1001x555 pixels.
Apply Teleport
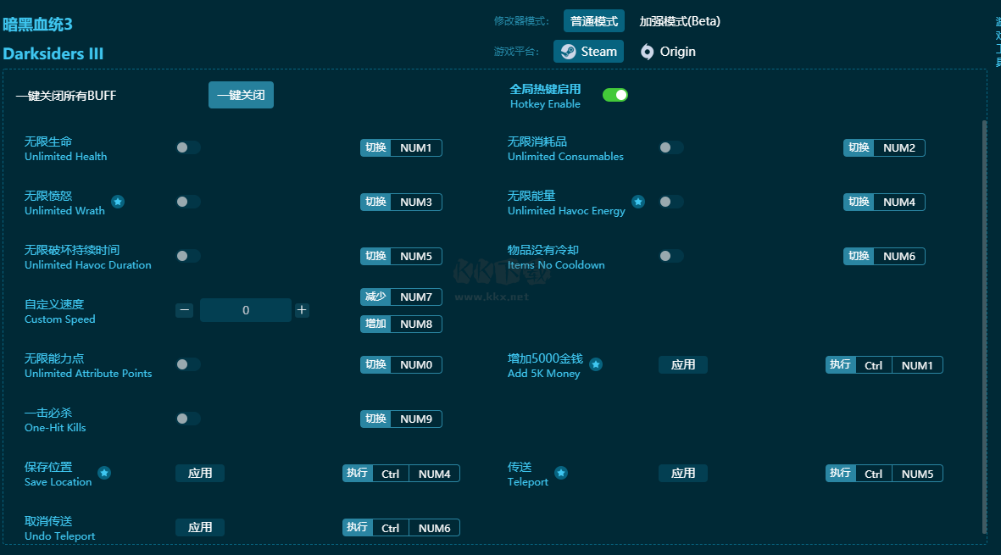pyautogui.click(x=683, y=474)
